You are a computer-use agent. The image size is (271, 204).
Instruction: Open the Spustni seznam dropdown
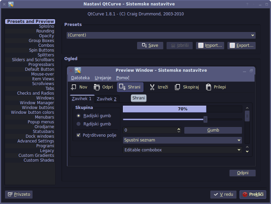(182, 140)
